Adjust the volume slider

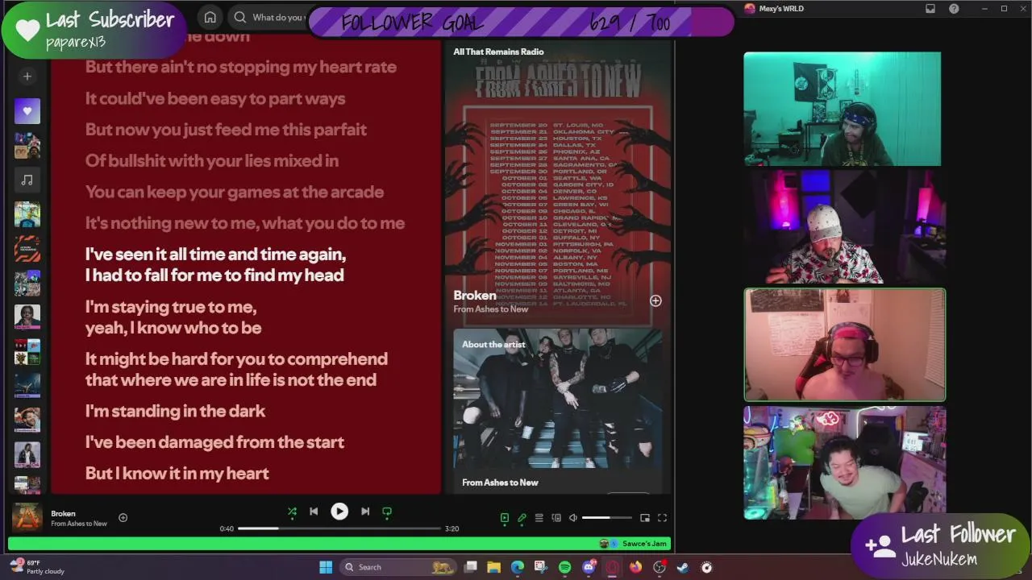pyautogui.click(x=607, y=518)
